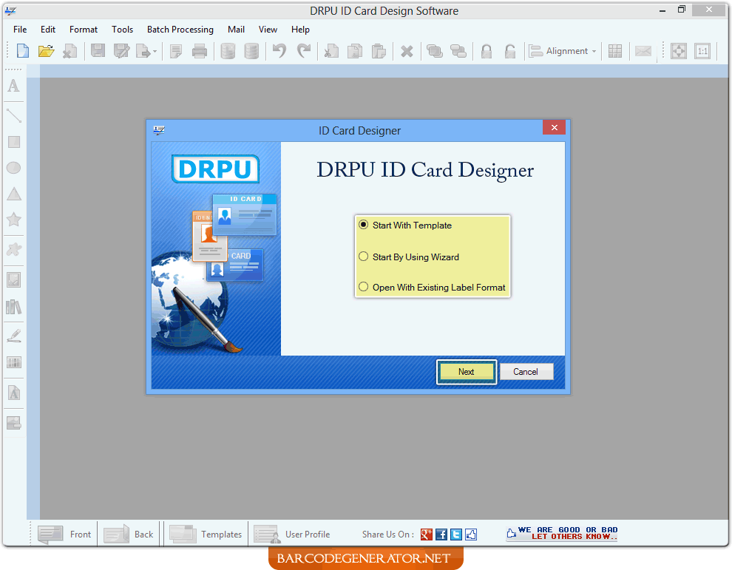Click the export document arrow icon
Screen dimensions: 732x570
143,51
